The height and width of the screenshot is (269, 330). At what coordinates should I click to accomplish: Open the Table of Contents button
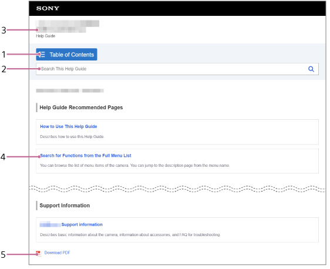click(66, 55)
